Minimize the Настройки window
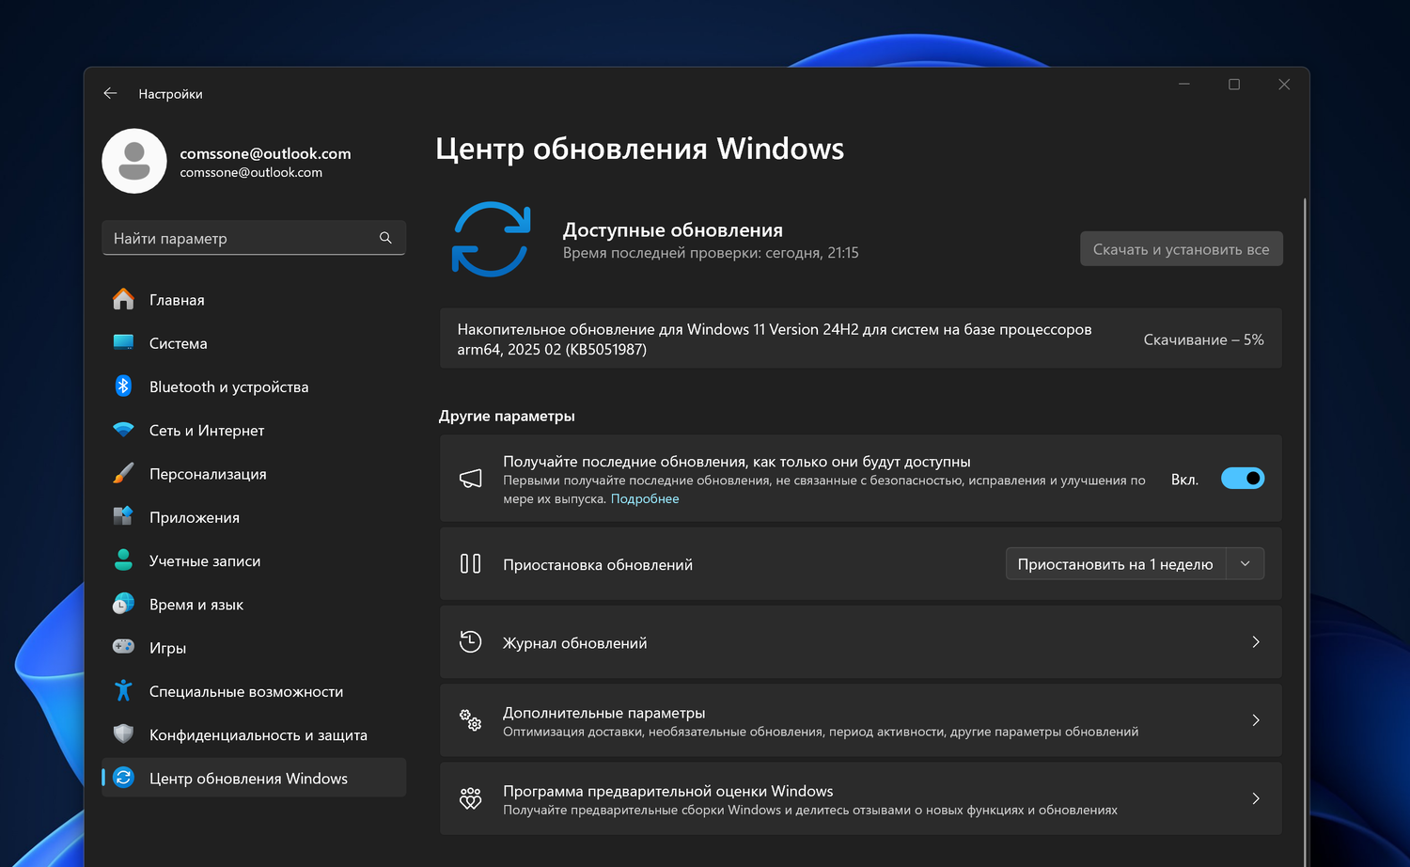The width and height of the screenshot is (1410, 867). point(1184,85)
